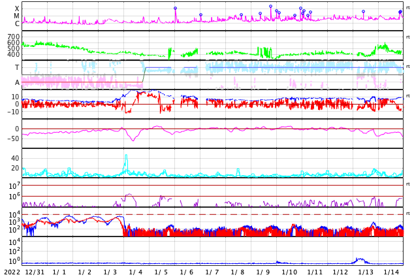
Task: Select the 1/12 date label
Action: tap(340, 272)
